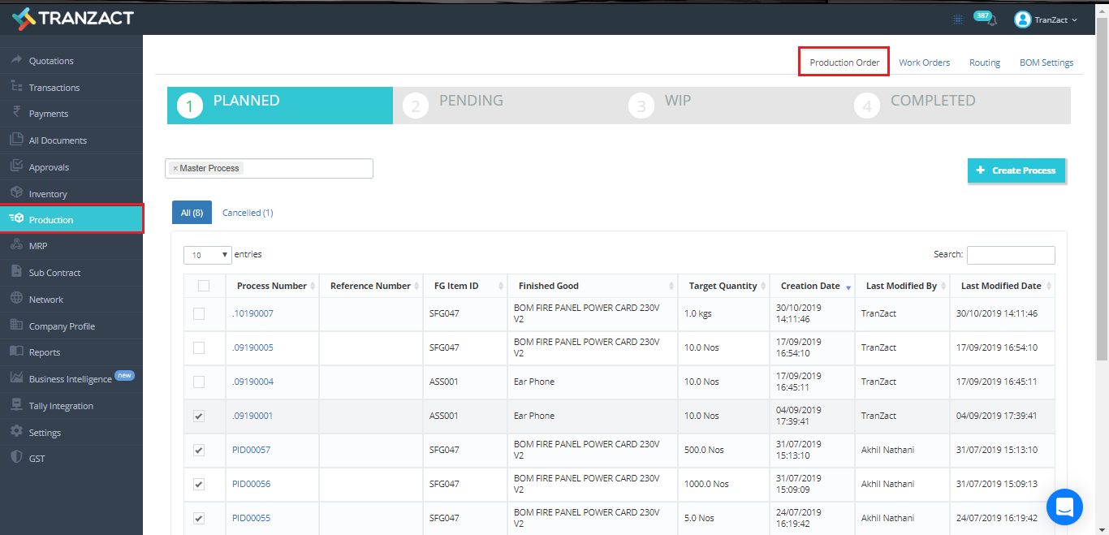The height and width of the screenshot is (535, 1109).
Task: Click the Production icon in sidebar
Action: [x=15, y=219]
